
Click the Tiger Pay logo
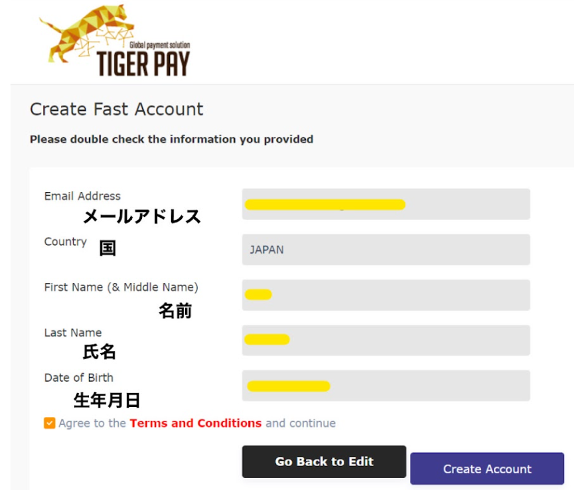coord(115,41)
